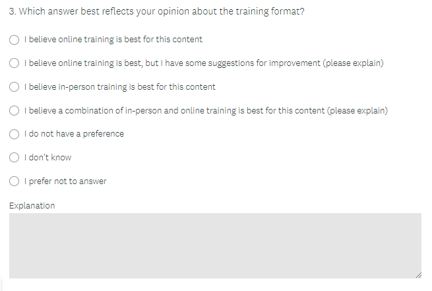Click the 'Explanation' field label
The height and width of the screenshot is (291, 432).
(32, 206)
